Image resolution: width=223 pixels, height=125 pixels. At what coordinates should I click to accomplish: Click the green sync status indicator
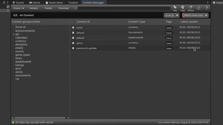click(x=13, y=122)
